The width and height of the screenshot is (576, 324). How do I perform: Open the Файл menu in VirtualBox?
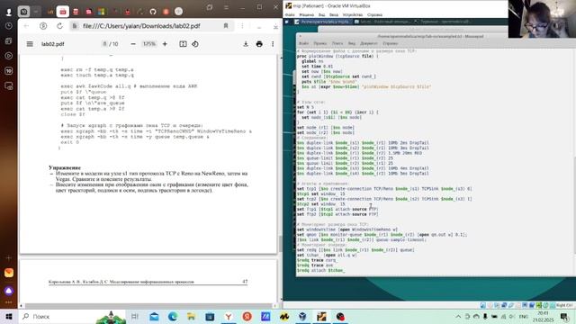point(290,14)
